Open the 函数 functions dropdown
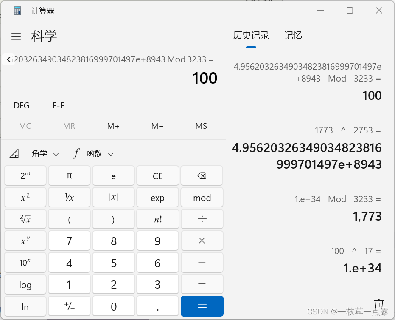This screenshot has height=320, width=395. (93, 153)
